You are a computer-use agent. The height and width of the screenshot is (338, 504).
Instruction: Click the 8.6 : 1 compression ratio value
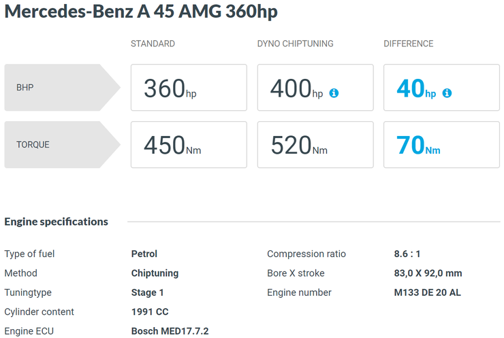(x=407, y=254)
